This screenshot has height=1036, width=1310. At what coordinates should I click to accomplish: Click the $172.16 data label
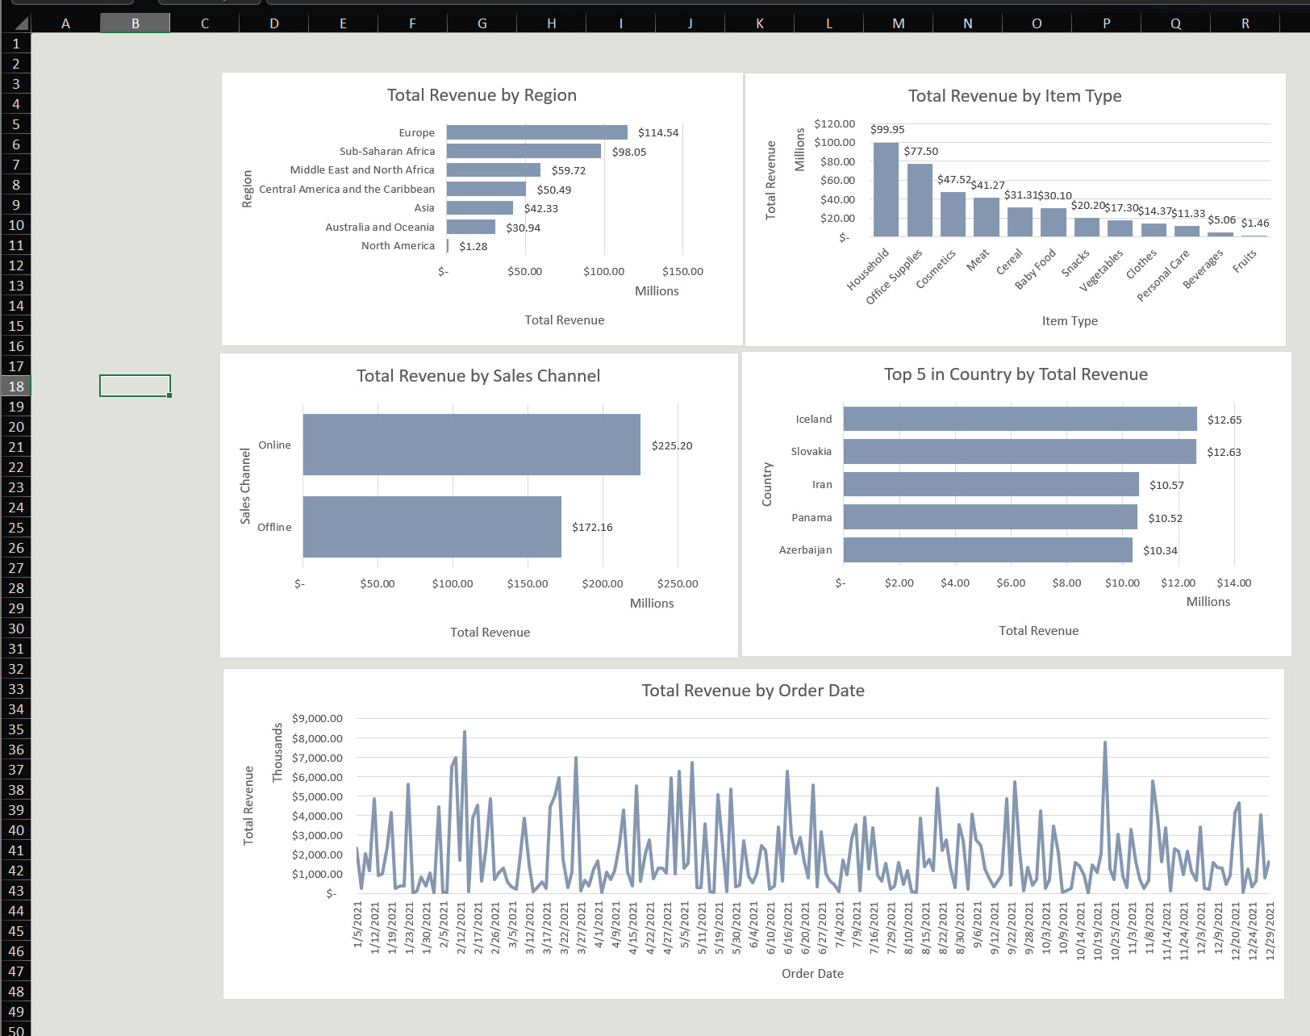click(592, 527)
